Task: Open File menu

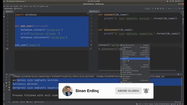Action: [4, 6]
